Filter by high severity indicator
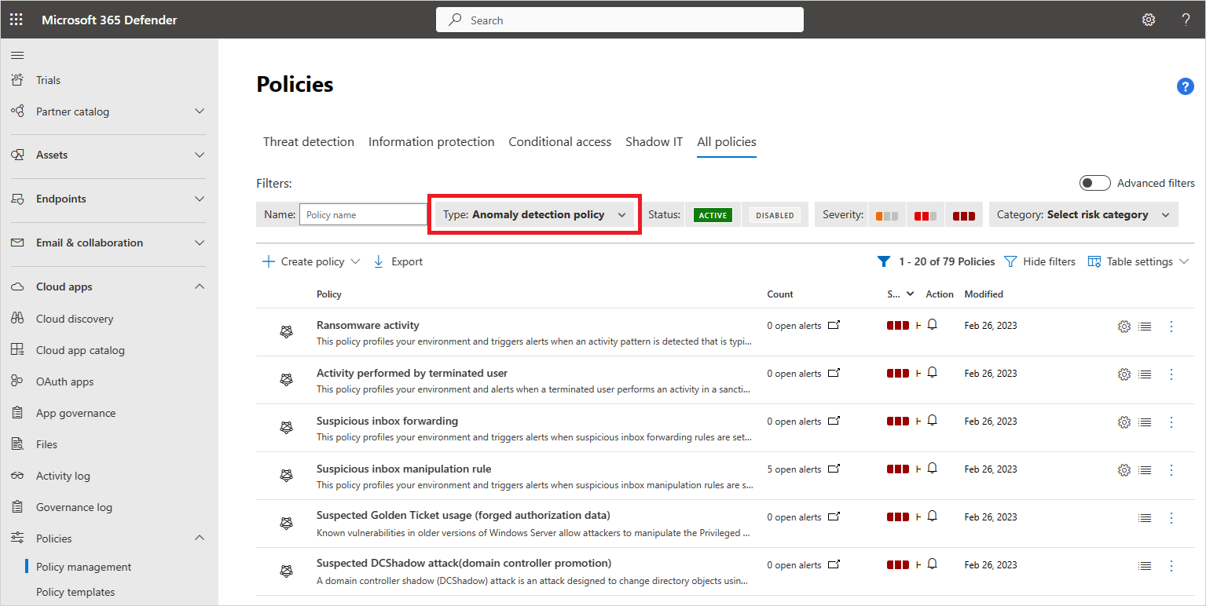The height and width of the screenshot is (606, 1206). point(963,215)
